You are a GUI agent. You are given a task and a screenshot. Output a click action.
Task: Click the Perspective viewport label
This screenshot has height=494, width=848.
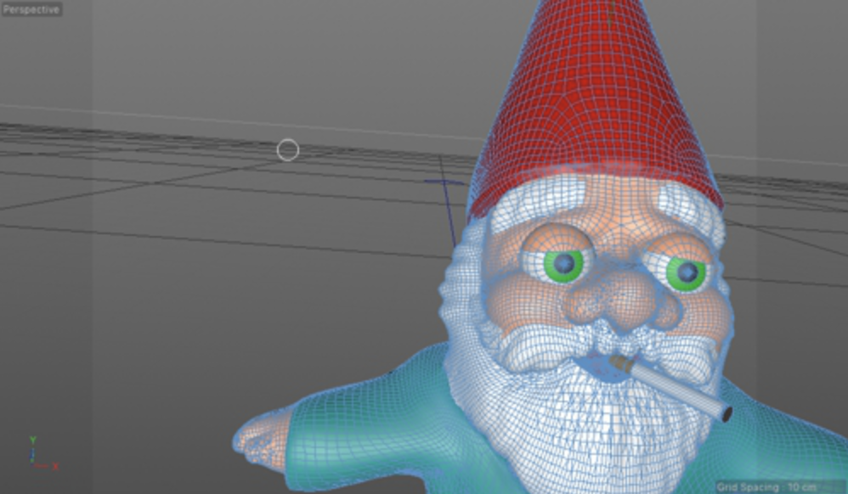(31, 9)
